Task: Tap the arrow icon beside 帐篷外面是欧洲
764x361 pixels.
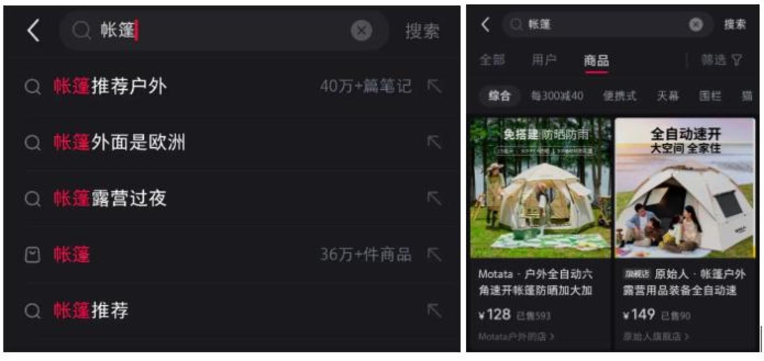Action: [x=434, y=142]
